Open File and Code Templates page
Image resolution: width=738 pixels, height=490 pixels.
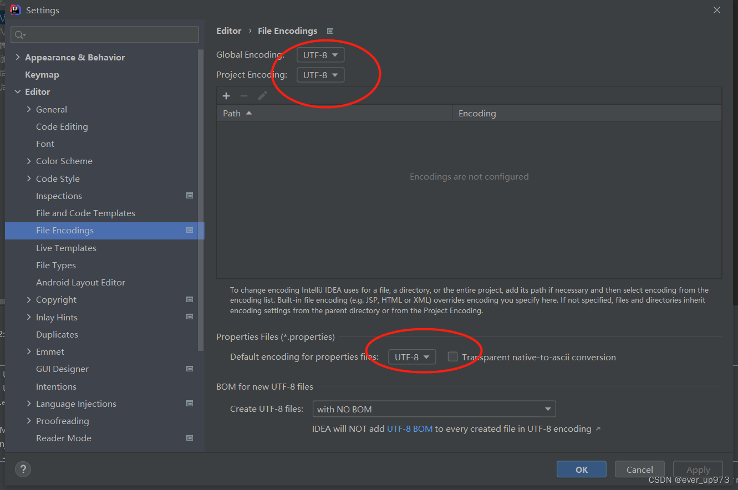[85, 213]
